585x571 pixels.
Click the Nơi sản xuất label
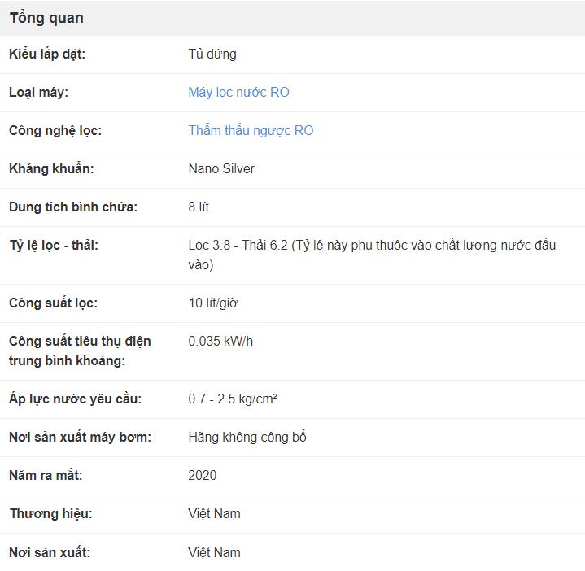pyautogui.click(x=50, y=553)
